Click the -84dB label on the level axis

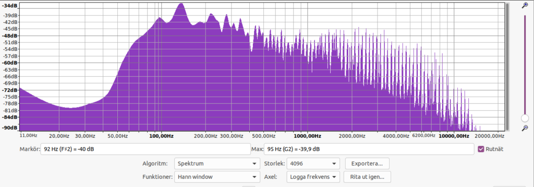coord(10,117)
